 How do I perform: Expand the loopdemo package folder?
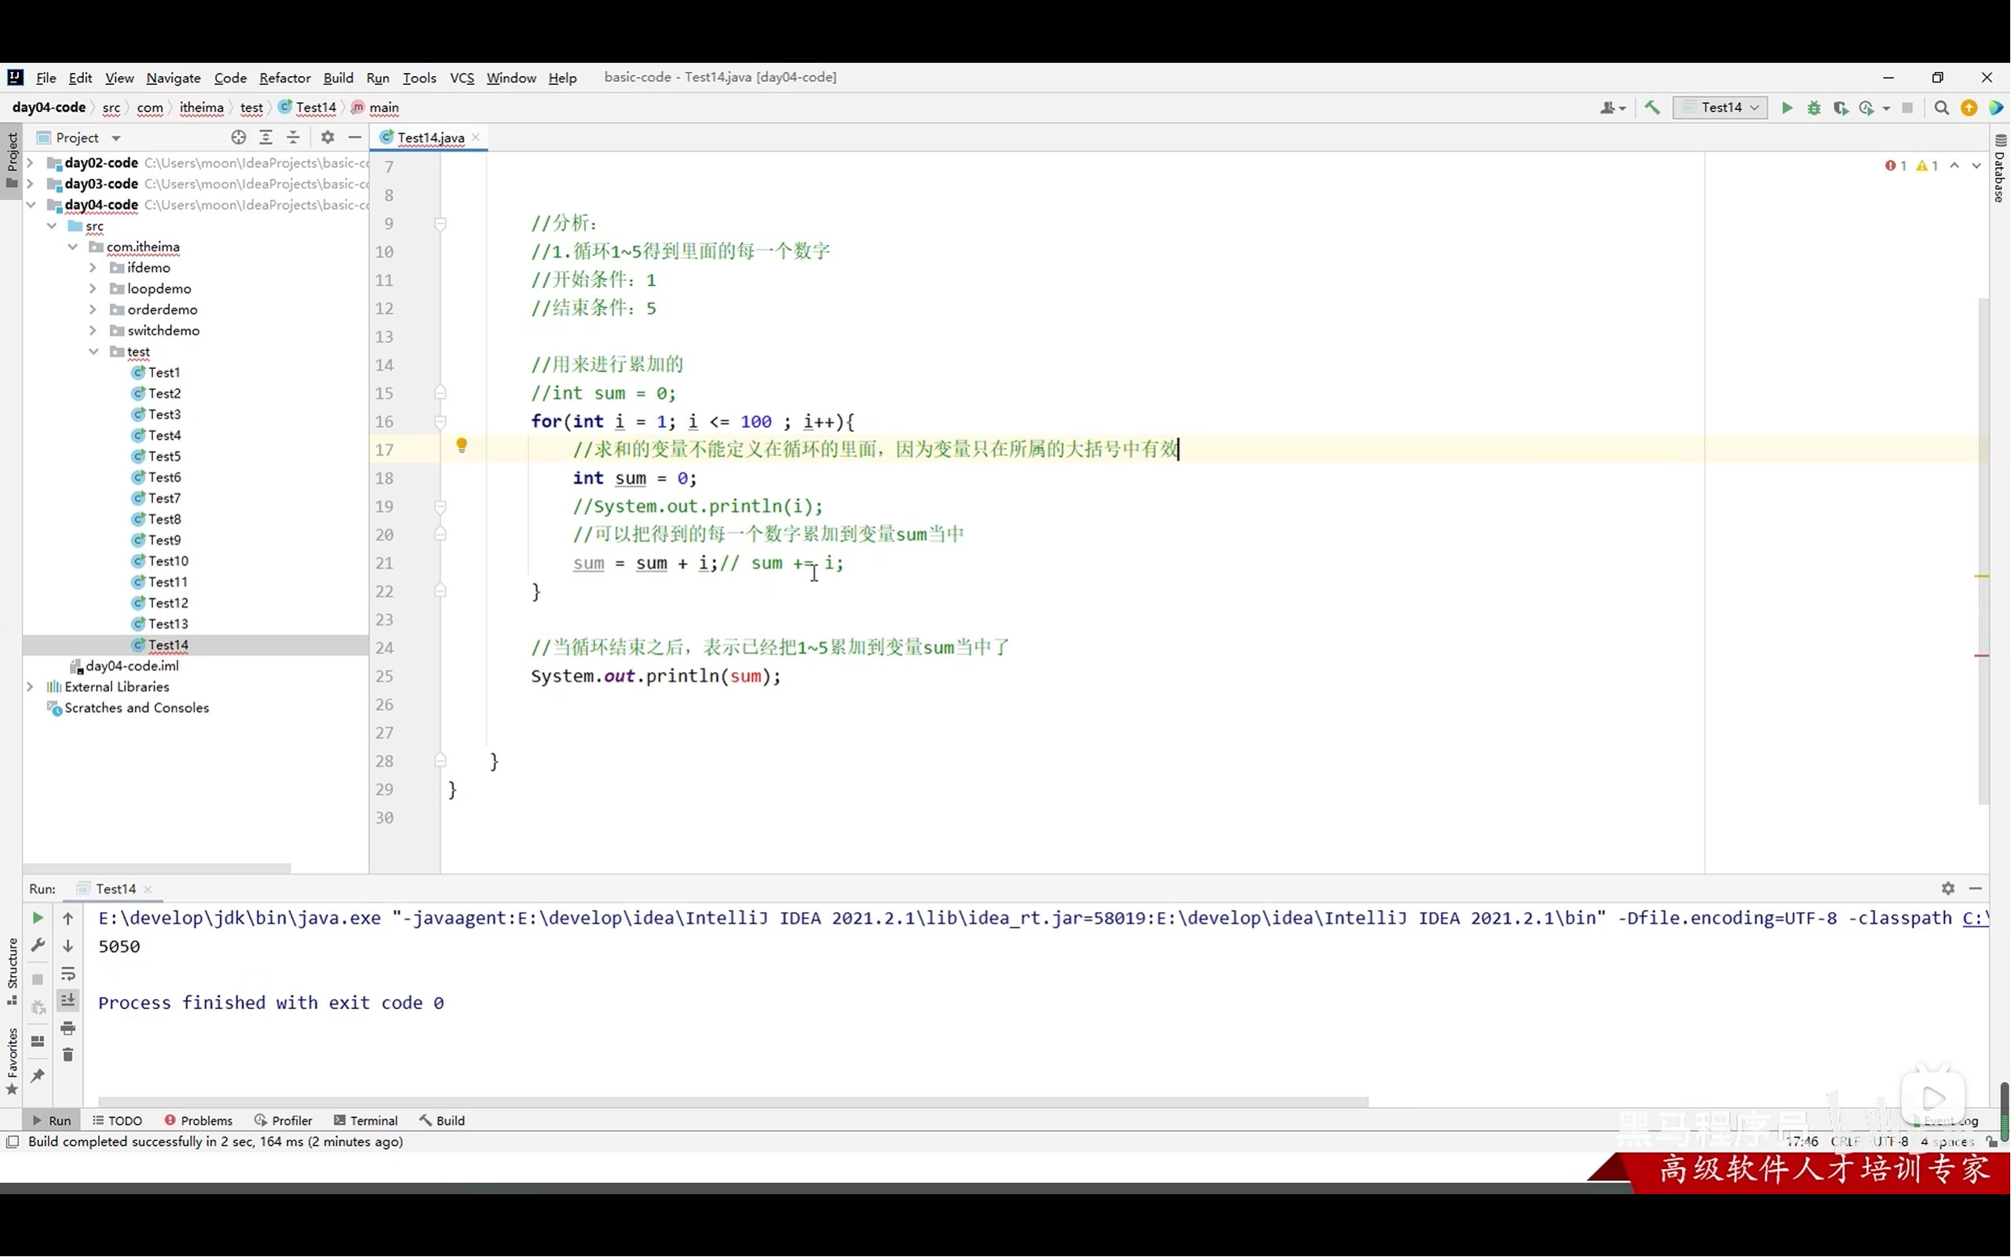pyautogui.click(x=93, y=288)
